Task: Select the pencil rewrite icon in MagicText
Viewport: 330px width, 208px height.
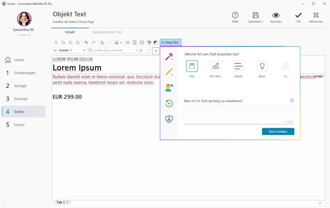Action: [169, 72]
